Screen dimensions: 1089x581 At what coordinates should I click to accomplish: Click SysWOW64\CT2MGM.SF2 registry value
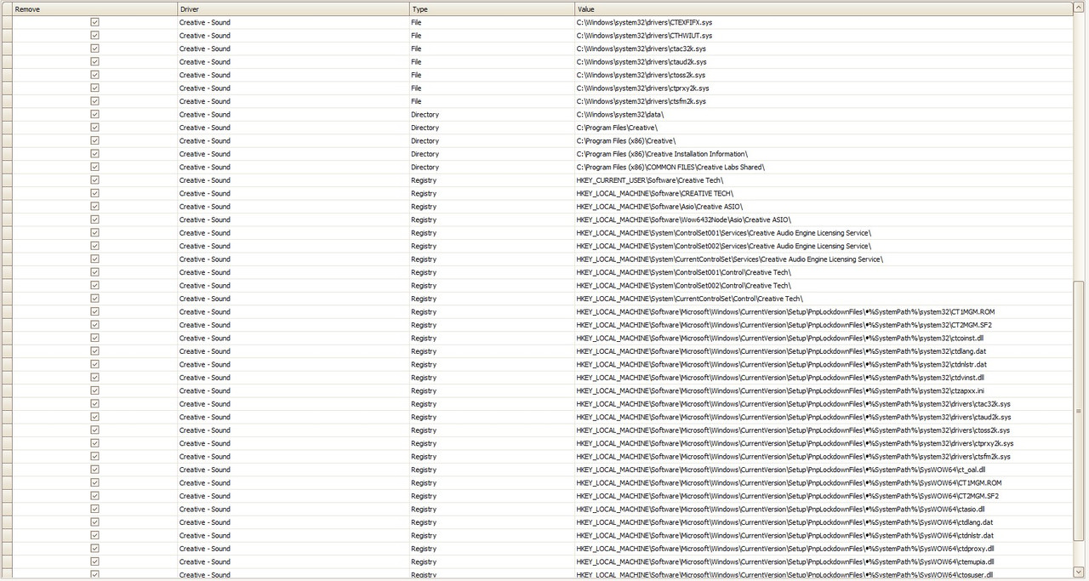pos(824,496)
